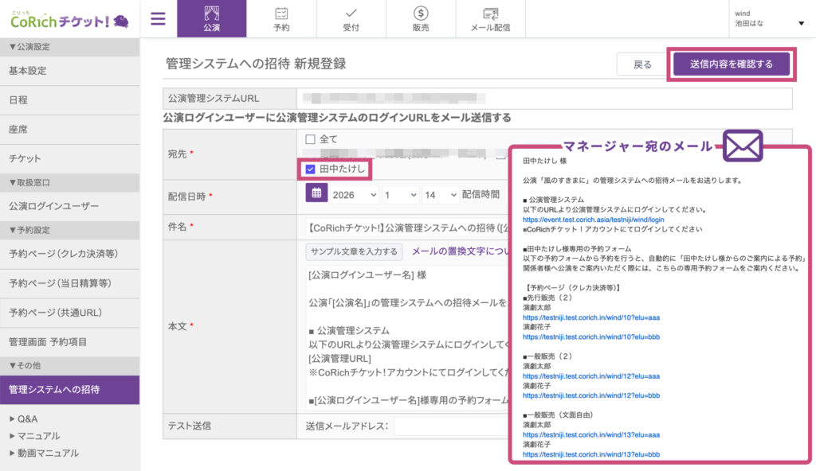The width and height of the screenshot is (816, 471).
Task: Click the 戻る button
Action: [x=641, y=65]
